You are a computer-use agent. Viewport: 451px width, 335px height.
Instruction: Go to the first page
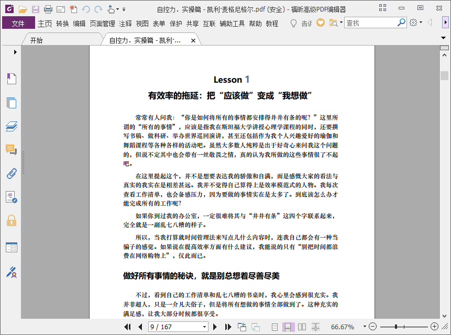pyautogui.click(x=127, y=327)
